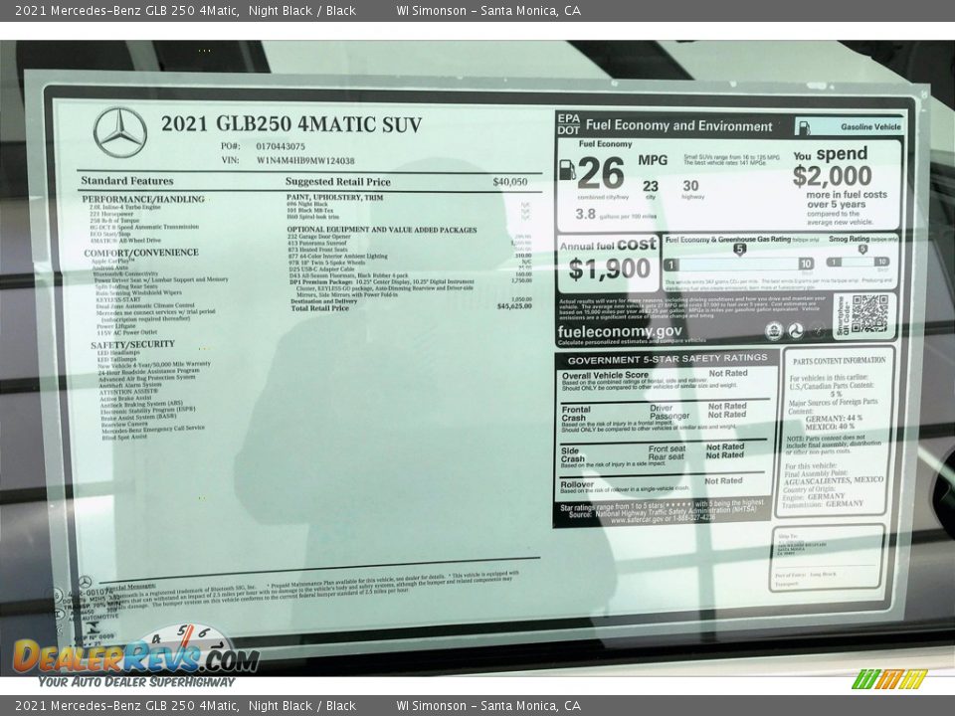Image resolution: width=955 pixels, height=716 pixels.
Task: Click the 'Side Crash' label
Action: pyautogui.click(x=573, y=454)
